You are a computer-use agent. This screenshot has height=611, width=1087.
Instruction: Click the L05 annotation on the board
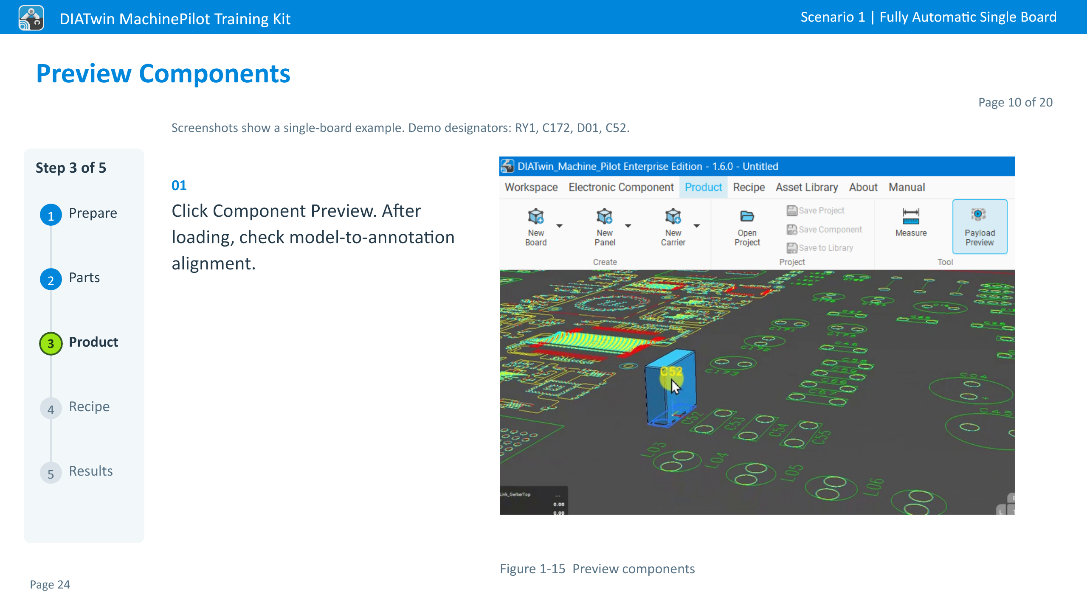pyautogui.click(x=791, y=473)
